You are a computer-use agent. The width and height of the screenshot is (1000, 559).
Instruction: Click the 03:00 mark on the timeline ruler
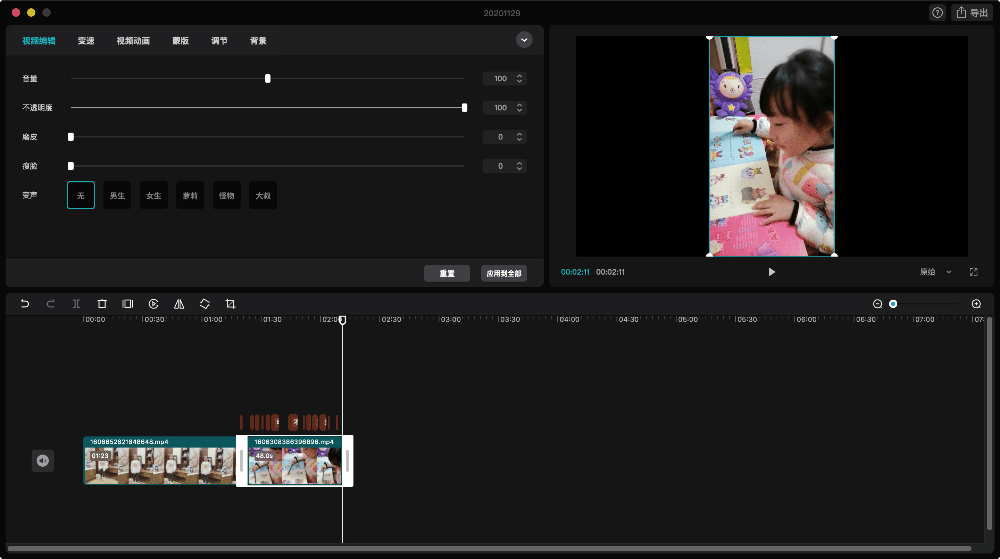450,319
